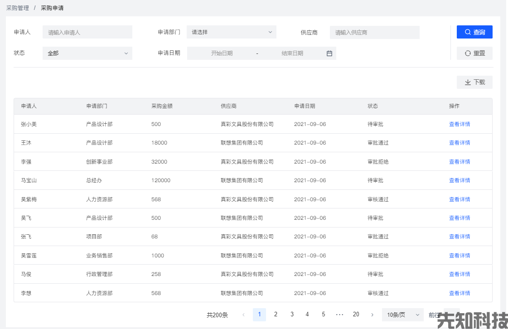The width and height of the screenshot is (508, 329).
Task: View details for 张飞's request
Action: [460, 237]
